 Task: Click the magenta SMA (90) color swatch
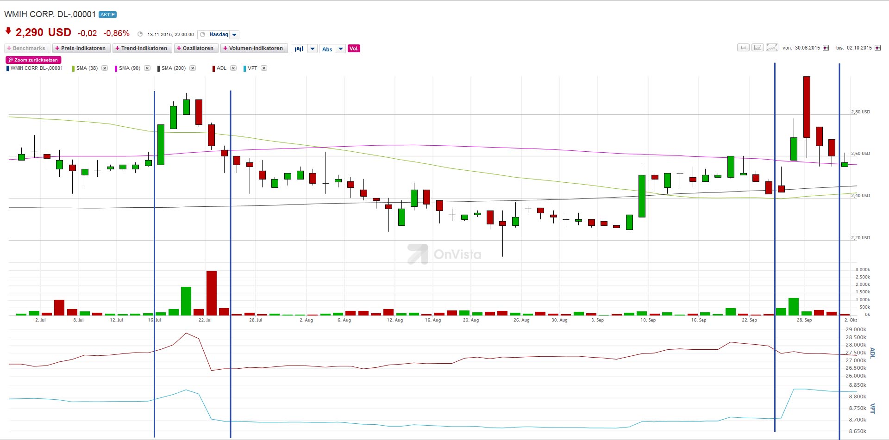point(116,68)
